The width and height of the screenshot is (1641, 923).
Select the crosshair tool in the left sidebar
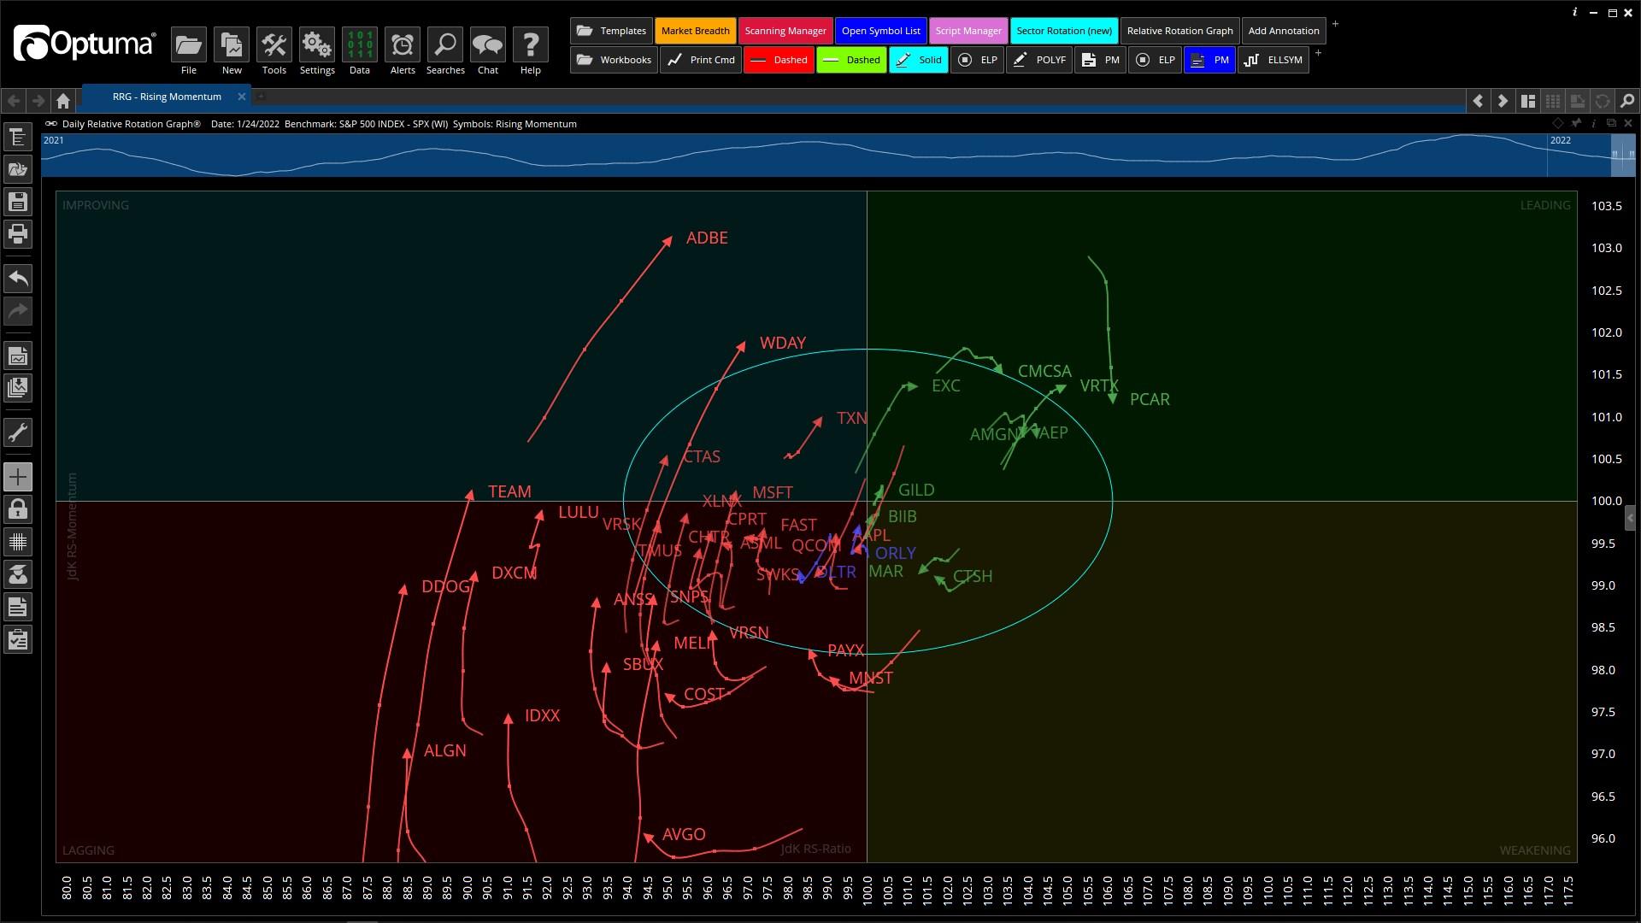[18, 477]
